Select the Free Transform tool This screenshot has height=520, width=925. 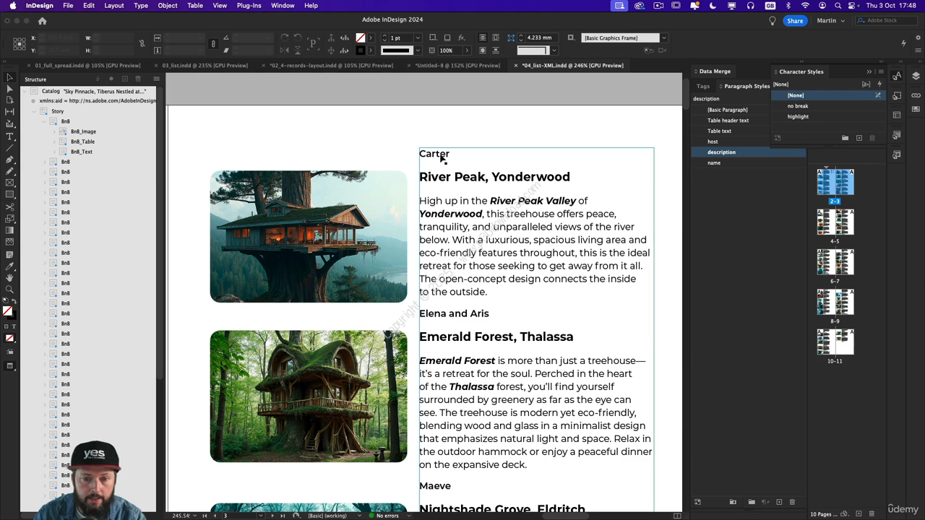(9, 218)
